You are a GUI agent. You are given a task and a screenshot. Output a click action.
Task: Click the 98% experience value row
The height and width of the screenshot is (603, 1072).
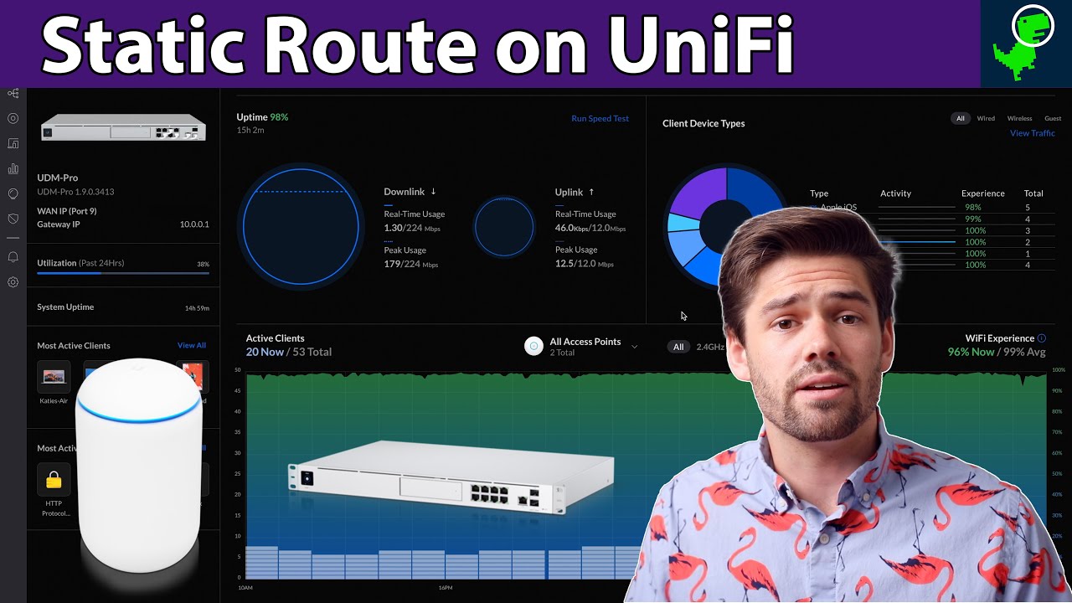coord(972,207)
